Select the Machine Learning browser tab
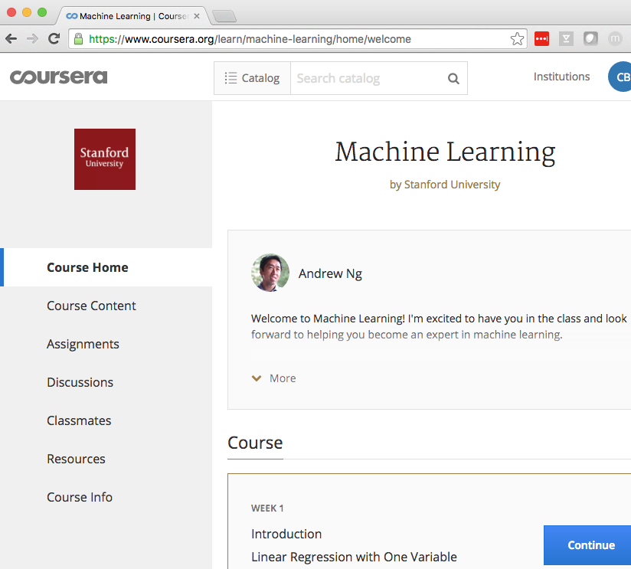The width and height of the screenshot is (631, 569). point(132,16)
